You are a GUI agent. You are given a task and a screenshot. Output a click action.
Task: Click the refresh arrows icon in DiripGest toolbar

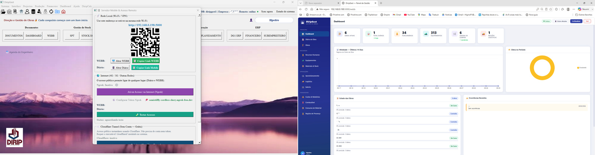tap(51, 12)
